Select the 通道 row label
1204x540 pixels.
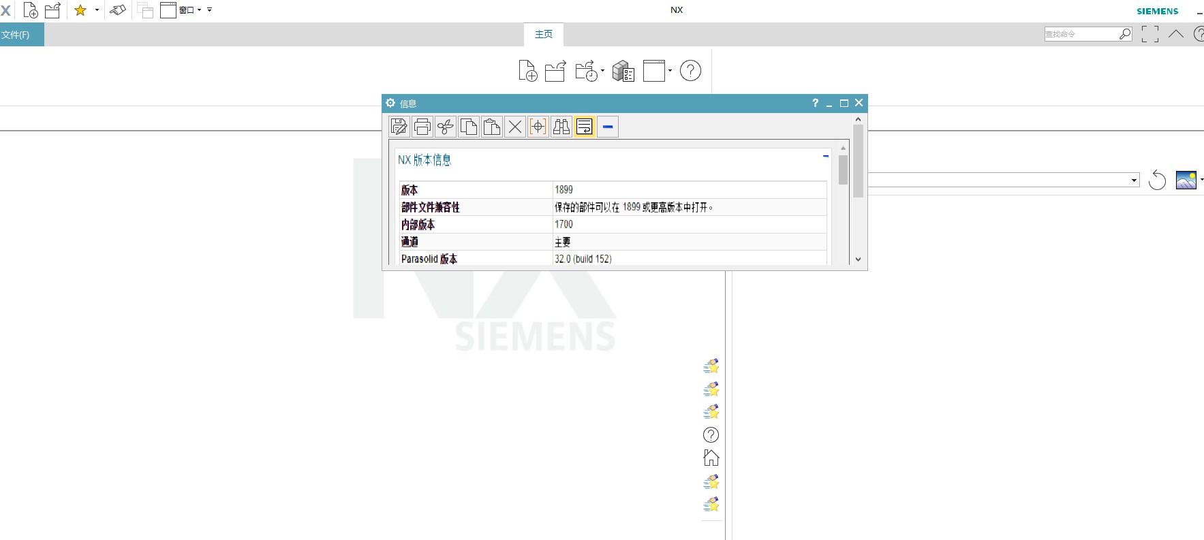pos(410,242)
